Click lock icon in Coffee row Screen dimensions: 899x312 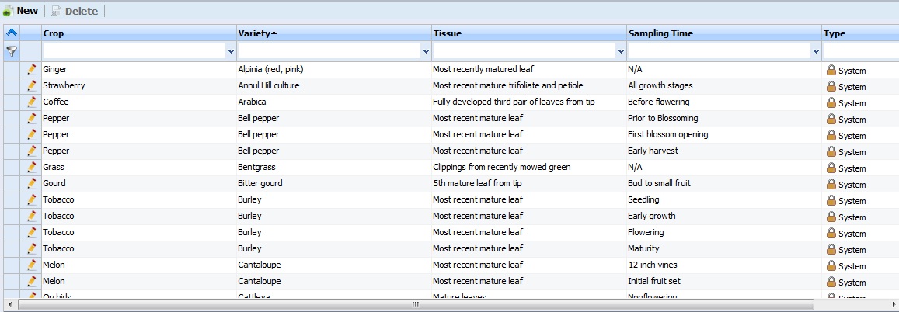pyautogui.click(x=831, y=102)
